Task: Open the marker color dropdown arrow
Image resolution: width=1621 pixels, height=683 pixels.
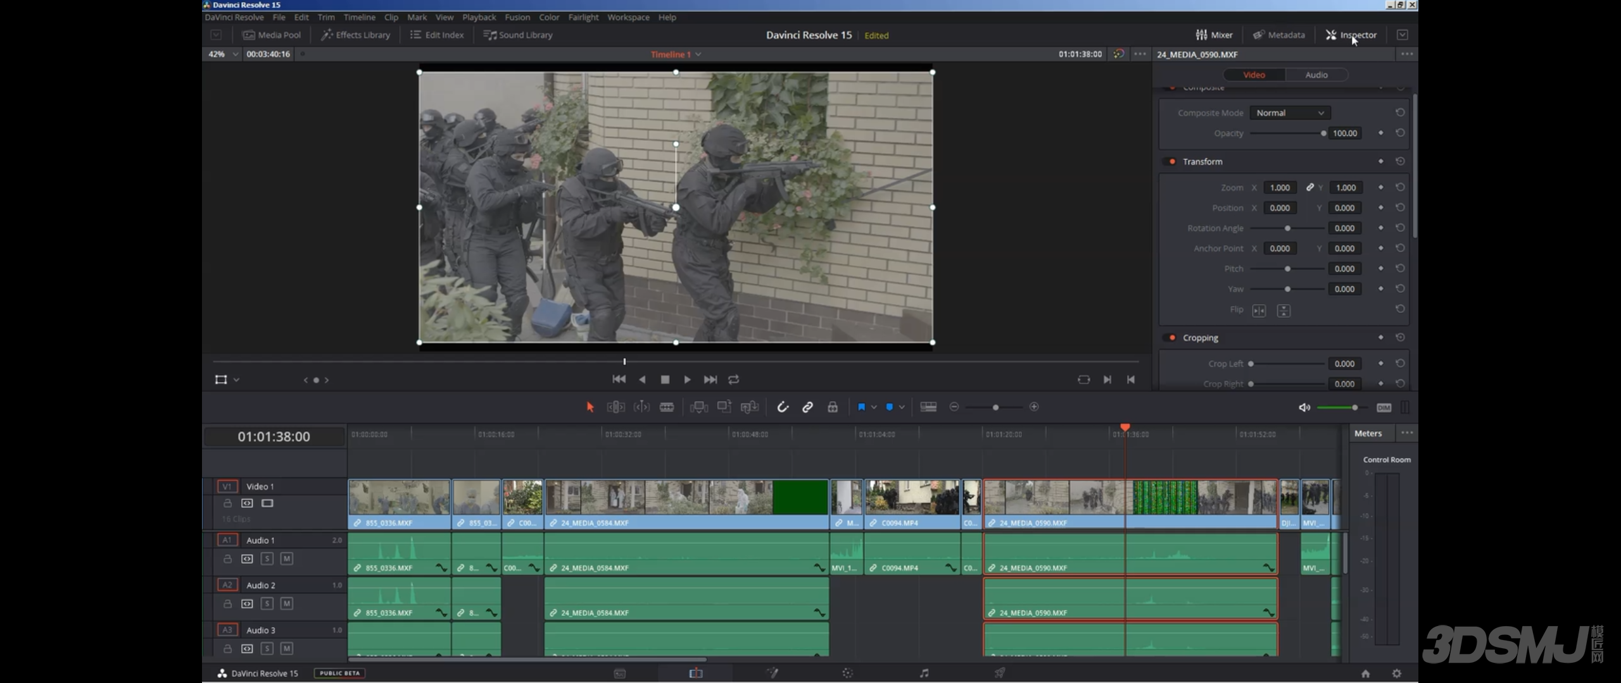Action: click(x=902, y=407)
